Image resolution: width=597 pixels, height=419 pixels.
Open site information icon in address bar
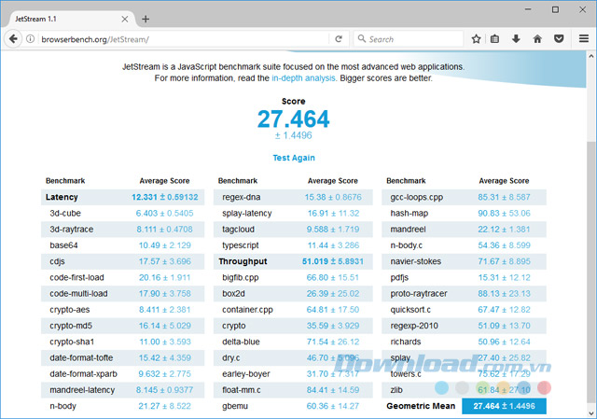tap(30, 39)
